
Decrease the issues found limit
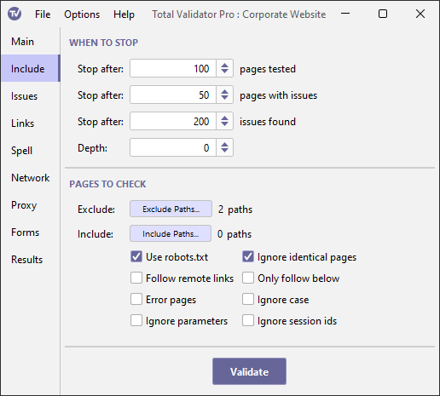224,124
